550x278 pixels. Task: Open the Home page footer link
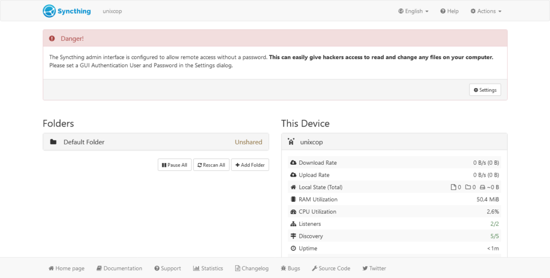pos(66,268)
